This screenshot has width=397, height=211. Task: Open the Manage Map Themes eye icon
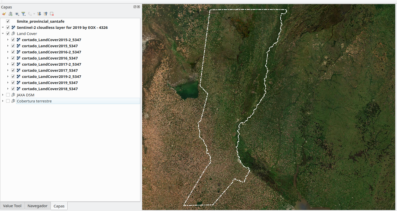tap(17, 14)
